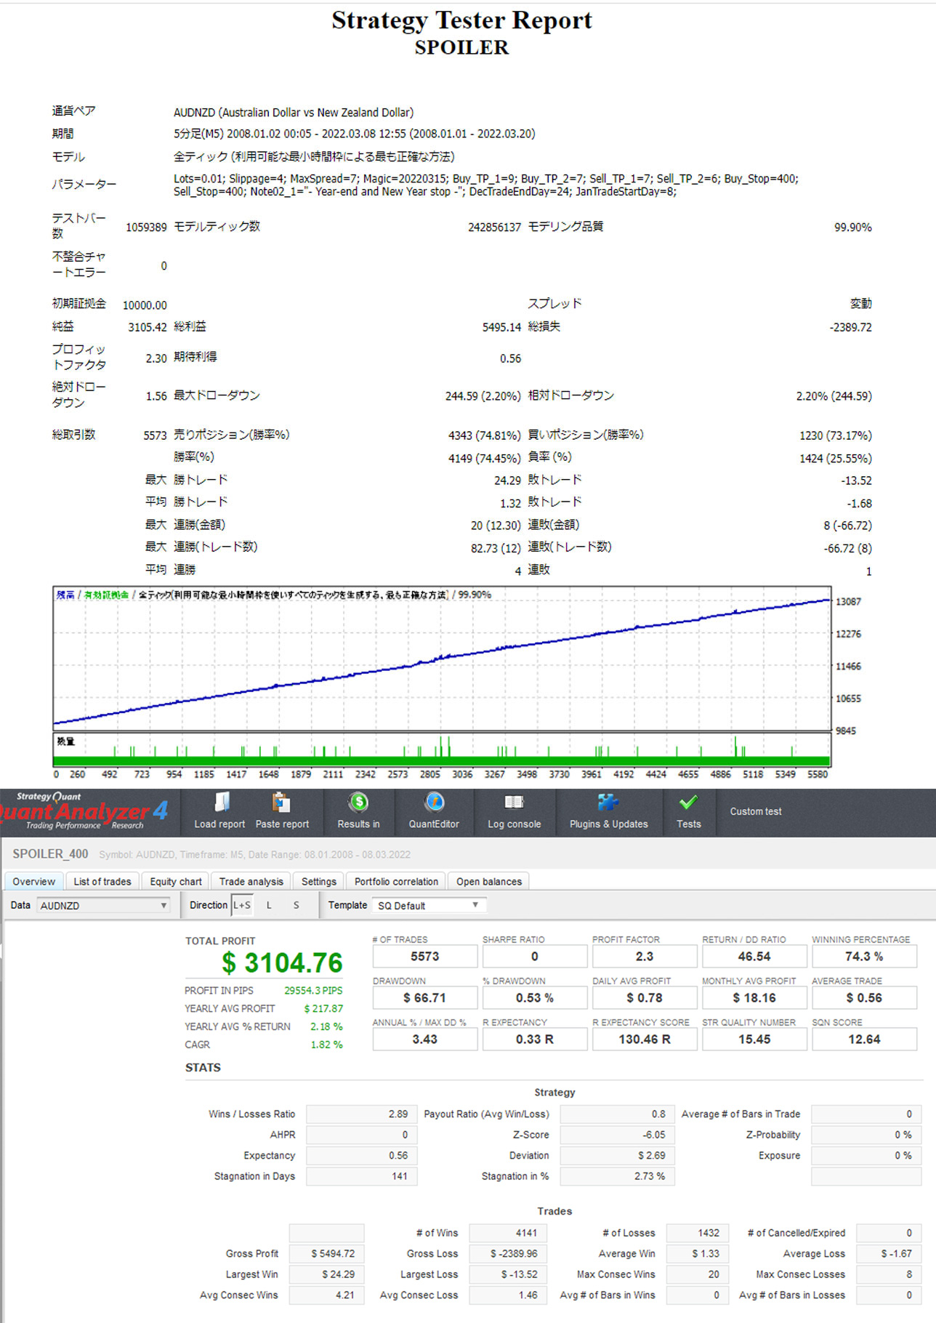Open the List of trades tab
Screen dimensions: 936x1323
[102, 881]
